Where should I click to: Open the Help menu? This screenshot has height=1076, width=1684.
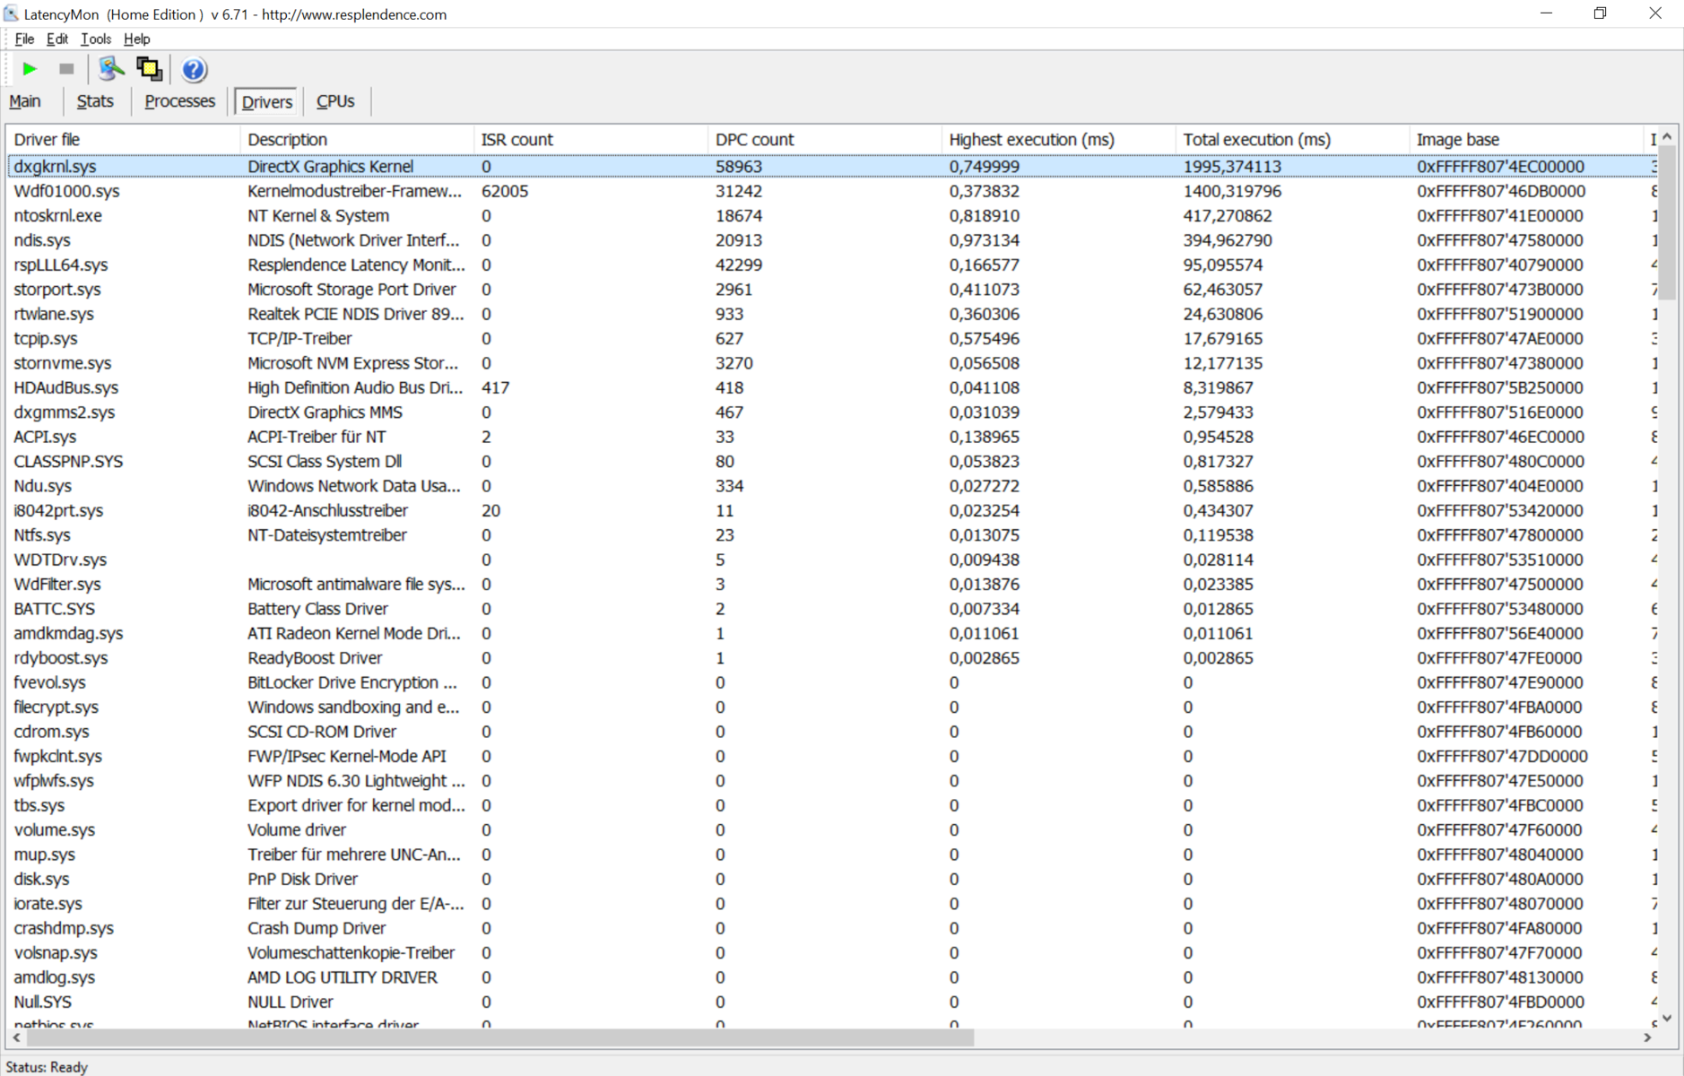pos(137,39)
